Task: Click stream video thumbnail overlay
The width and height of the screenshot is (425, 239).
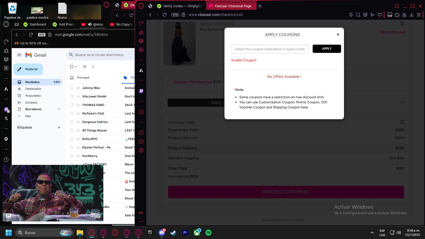Action: point(53,193)
